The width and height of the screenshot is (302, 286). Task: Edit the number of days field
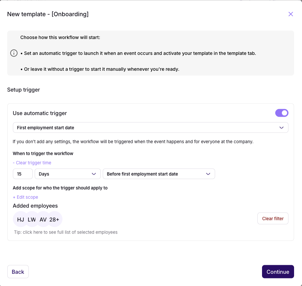coord(22,174)
